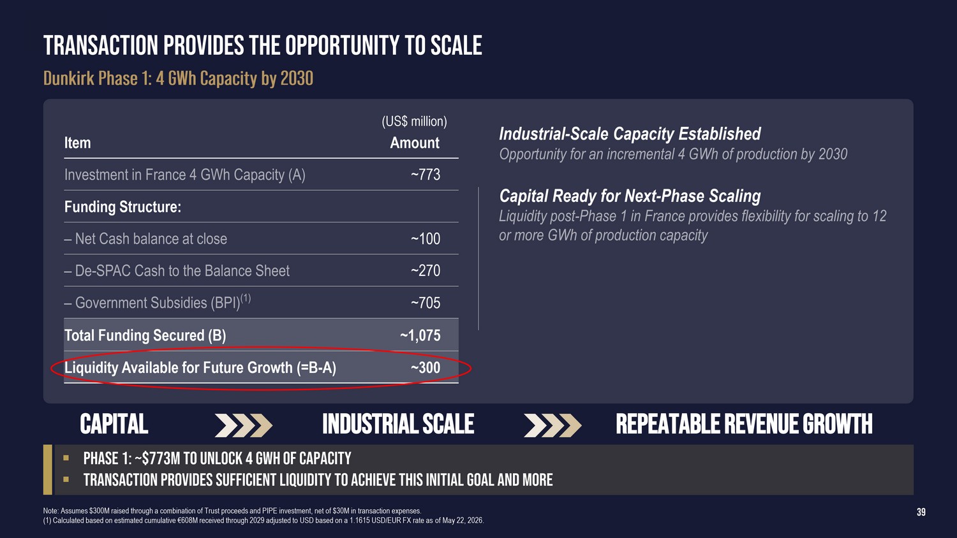The height and width of the screenshot is (538, 957).
Task: Click the chevron arrows after CAPITAL
Action: [x=244, y=425]
